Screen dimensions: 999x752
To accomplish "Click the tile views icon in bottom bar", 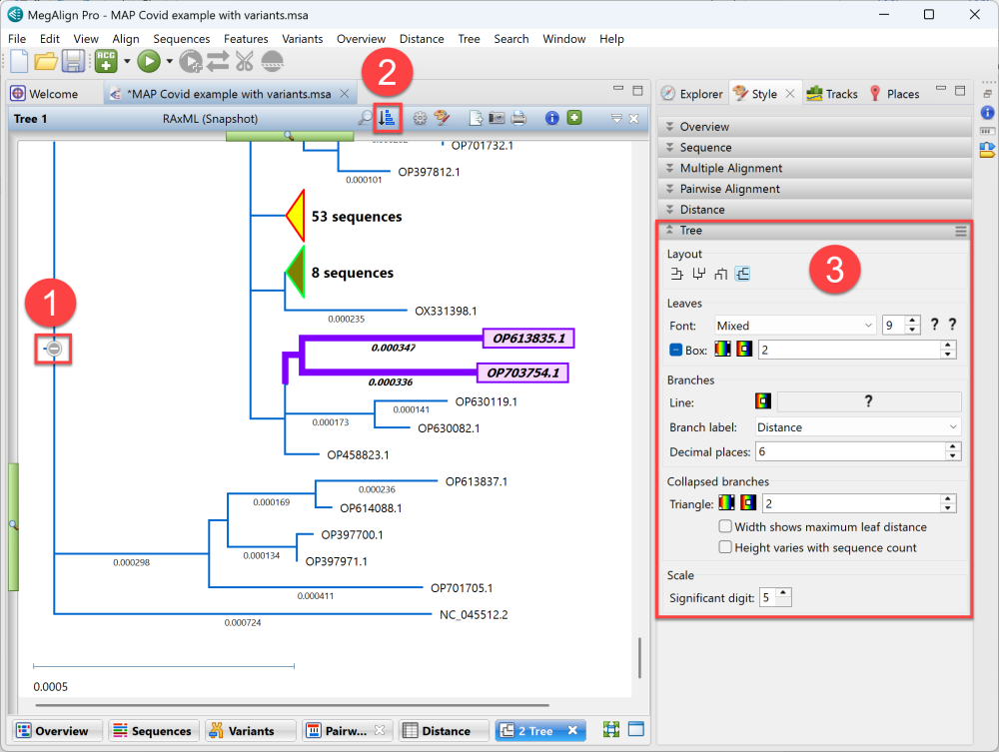I will [611, 730].
